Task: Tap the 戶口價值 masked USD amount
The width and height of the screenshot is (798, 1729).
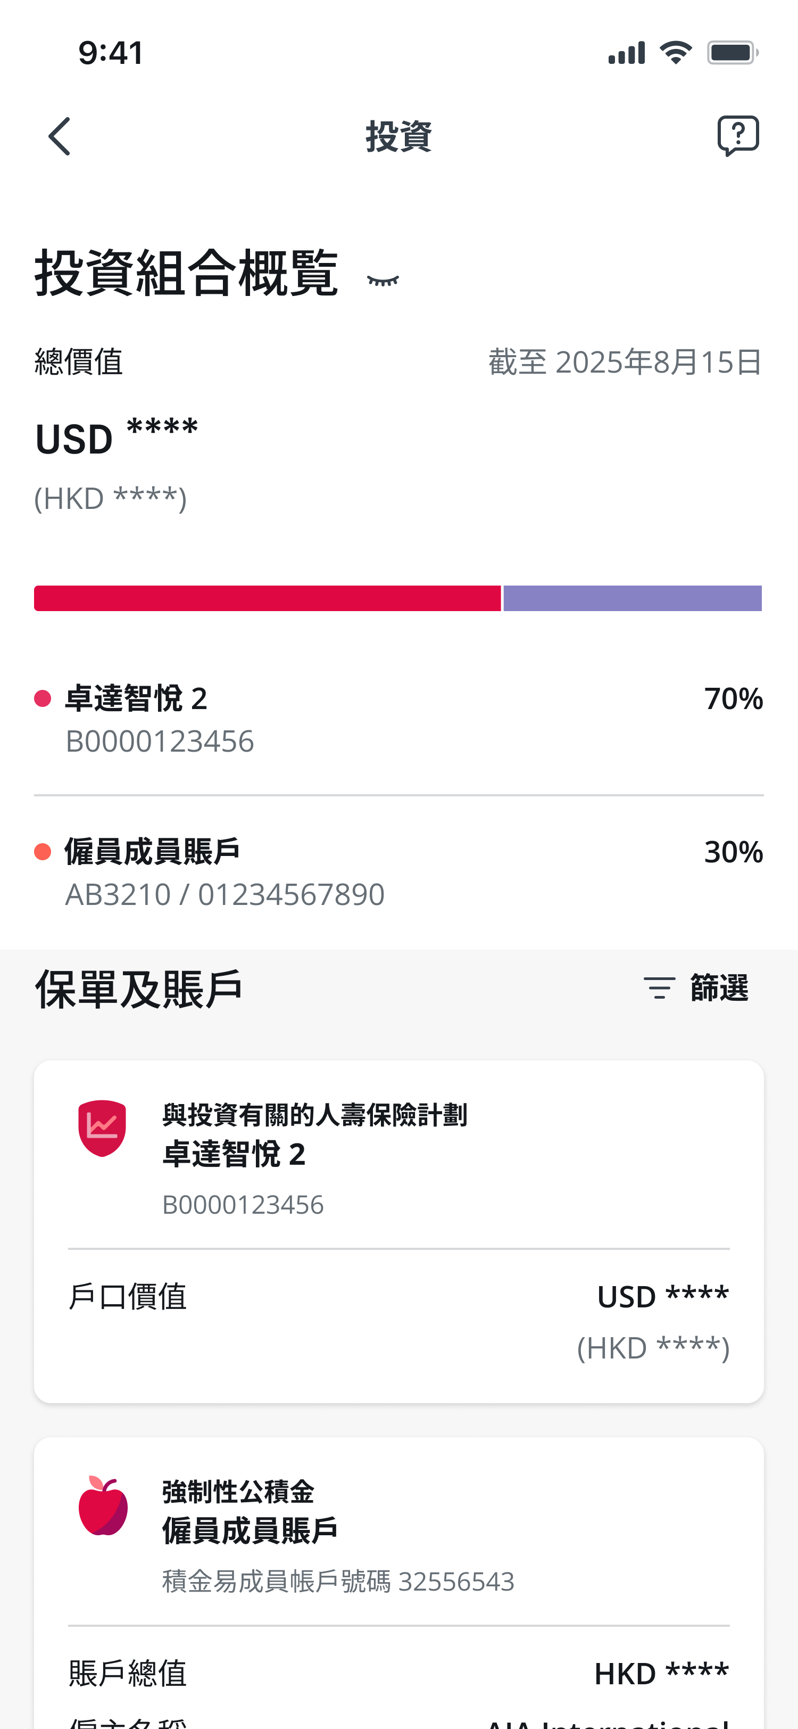Action: coord(662,1296)
